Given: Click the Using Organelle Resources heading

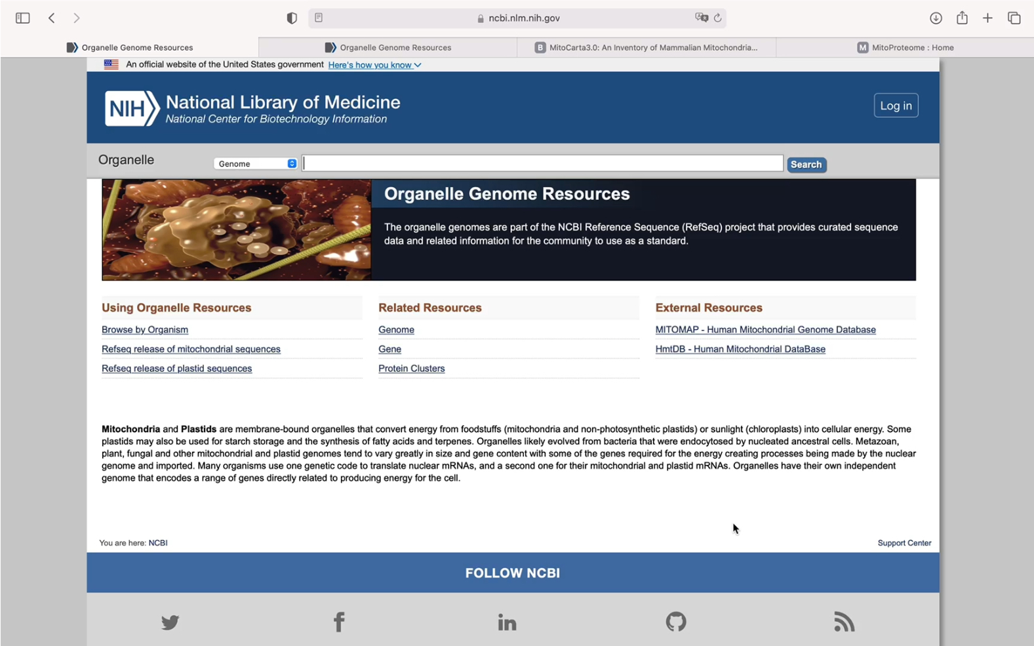Looking at the screenshot, I should click(x=176, y=308).
